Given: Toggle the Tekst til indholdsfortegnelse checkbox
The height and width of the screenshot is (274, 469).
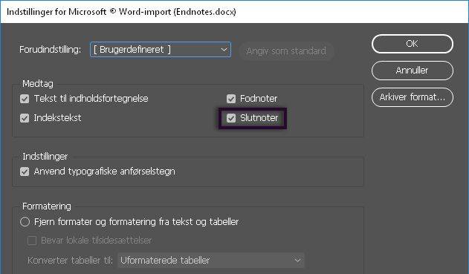Looking at the screenshot, I should click(25, 99).
